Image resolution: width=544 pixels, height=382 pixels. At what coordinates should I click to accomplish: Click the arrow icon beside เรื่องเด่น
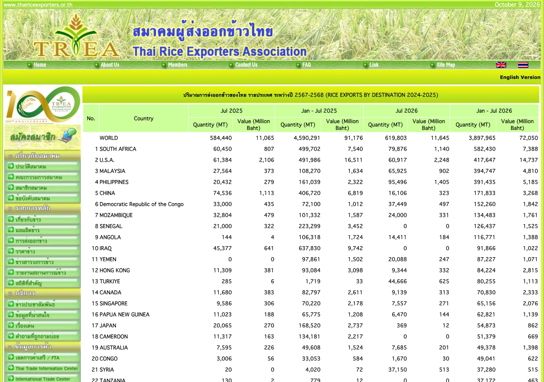click(x=11, y=325)
